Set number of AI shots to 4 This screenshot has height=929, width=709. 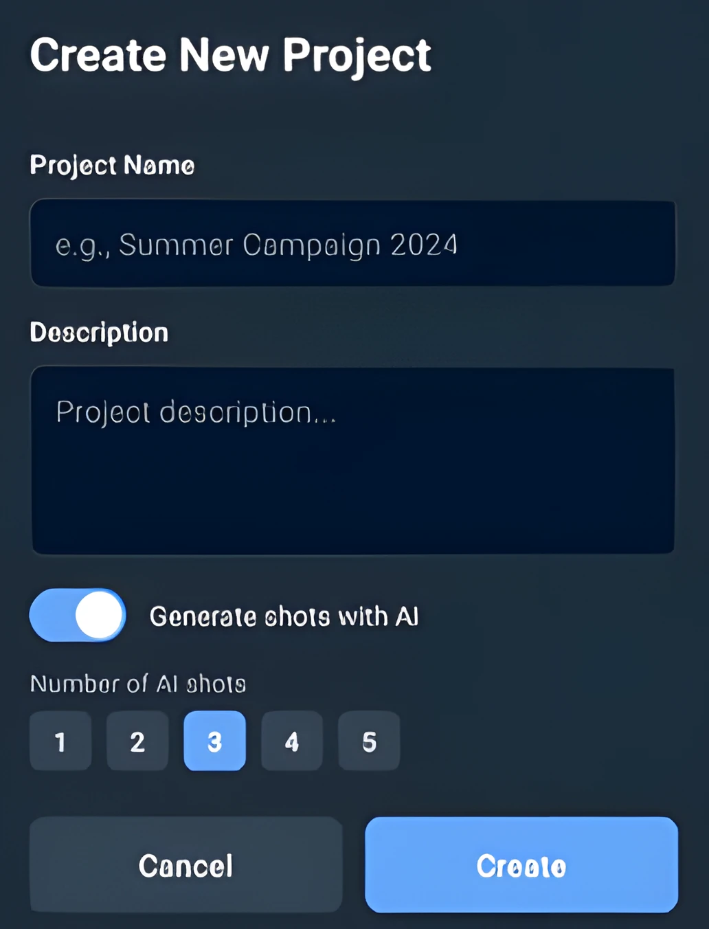(x=292, y=741)
